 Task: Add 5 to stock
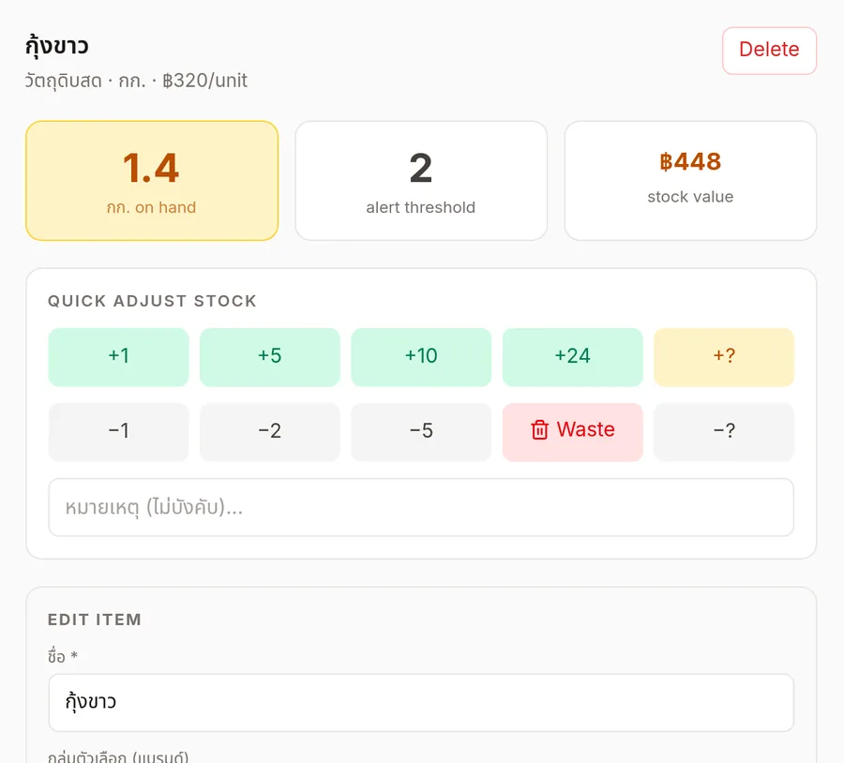tap(270, 357)
